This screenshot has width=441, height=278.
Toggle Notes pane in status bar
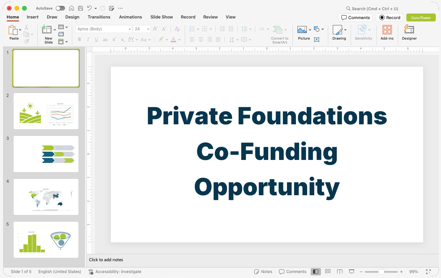[x=263, y=272]
